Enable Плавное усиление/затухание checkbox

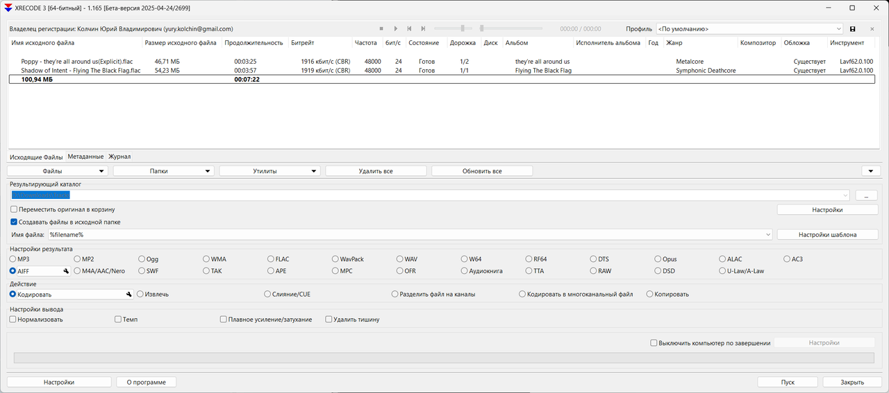(x=224, y=320)
